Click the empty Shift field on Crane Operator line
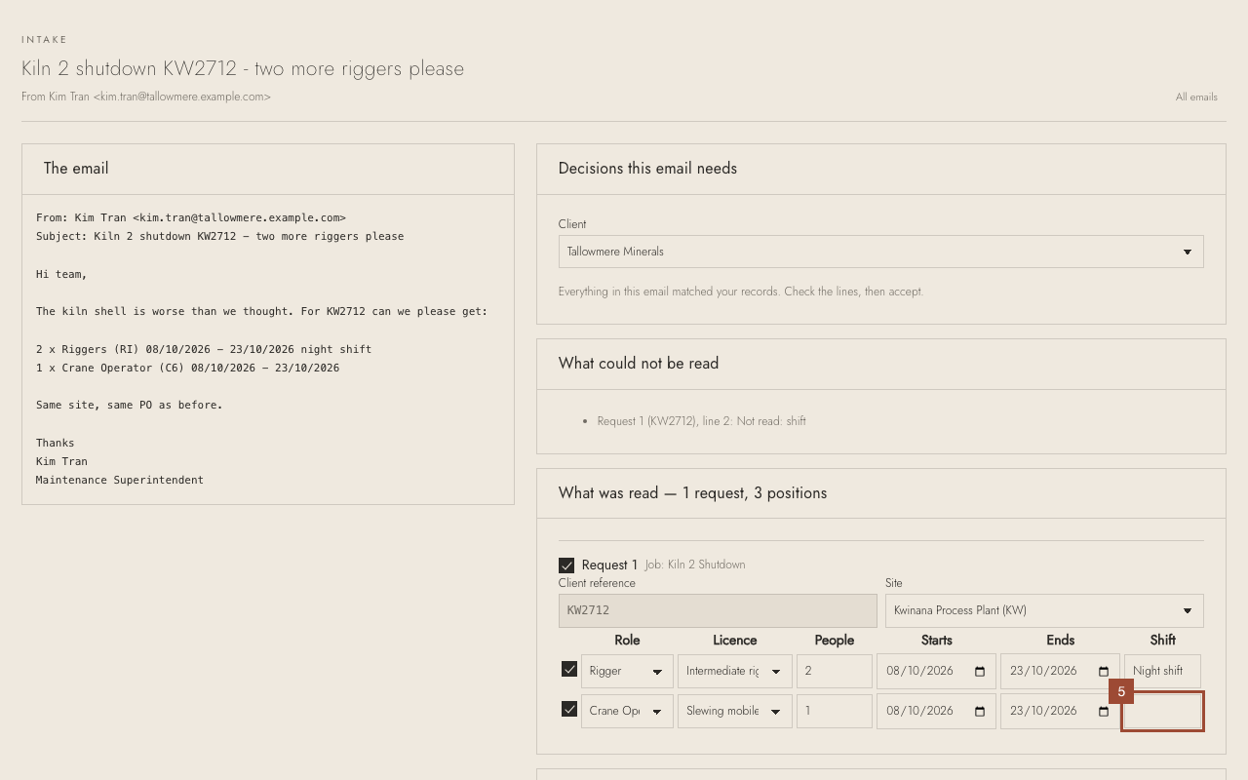 1162,711
